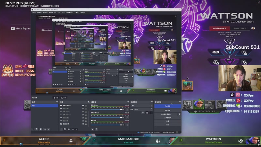Open scene filters in the Scenes toolbar
The width and height of the screenshot is (261, 147).
40,129
